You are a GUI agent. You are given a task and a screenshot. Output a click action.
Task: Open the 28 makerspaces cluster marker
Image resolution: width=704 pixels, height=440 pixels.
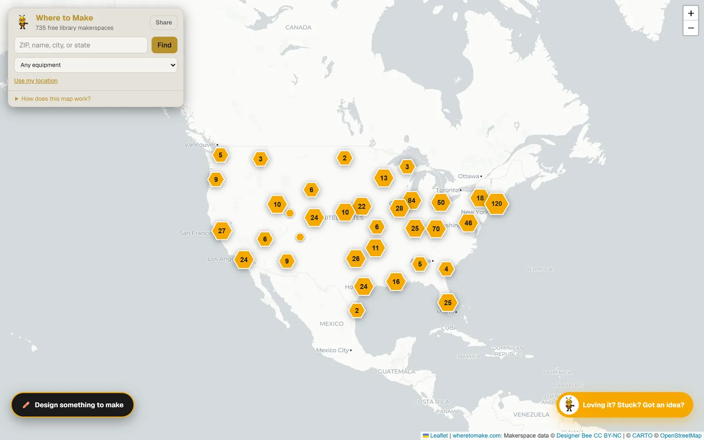coord(399,209)
